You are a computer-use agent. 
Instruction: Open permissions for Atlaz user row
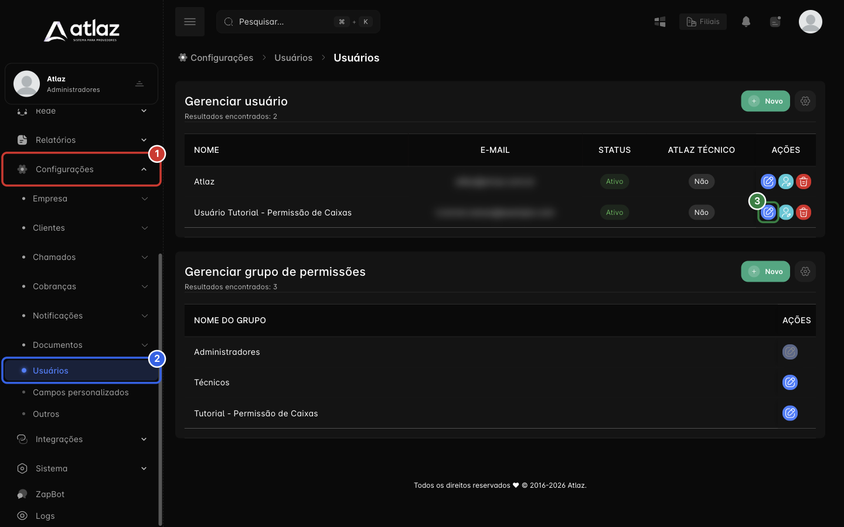pos(786,182)
